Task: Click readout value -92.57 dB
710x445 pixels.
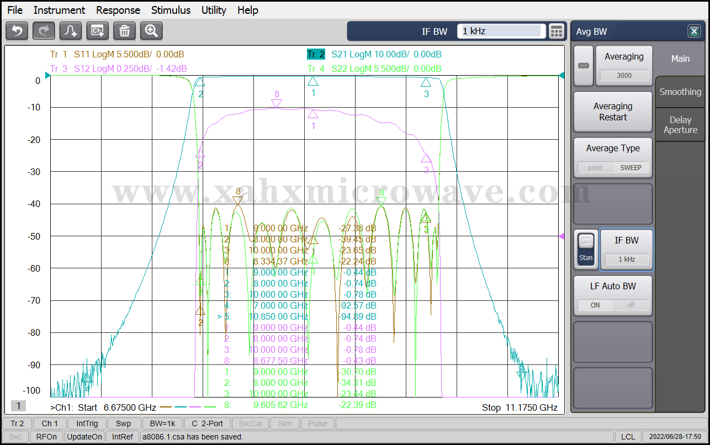Action: (357, 305)
